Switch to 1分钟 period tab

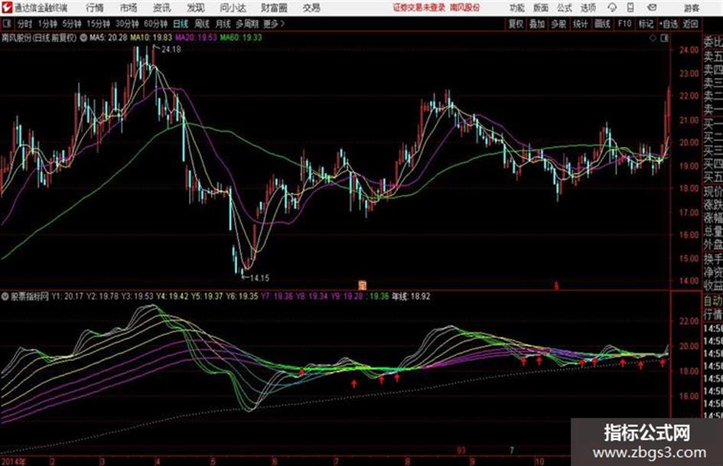pos(47,24)
